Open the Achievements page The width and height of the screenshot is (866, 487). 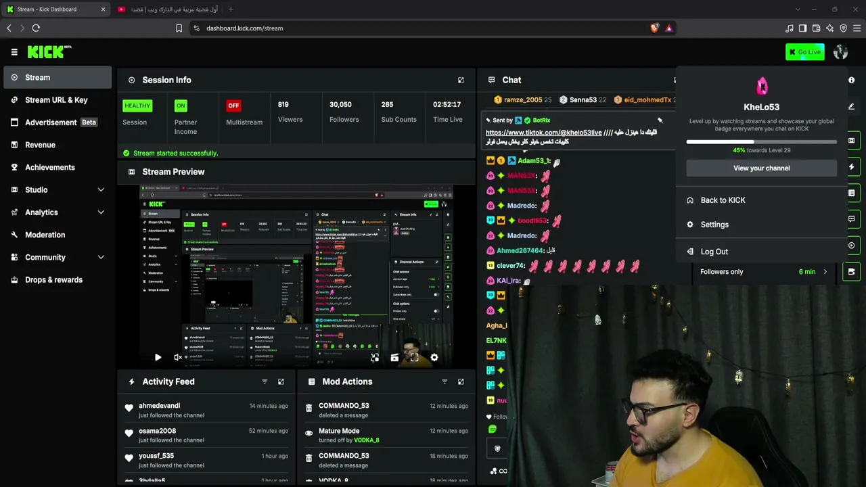pos(58,167)
